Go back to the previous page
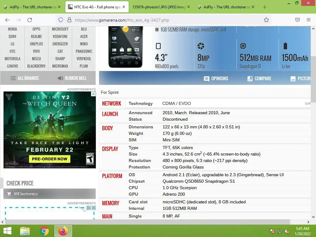The image size is (316, 237). click(7, 20)
